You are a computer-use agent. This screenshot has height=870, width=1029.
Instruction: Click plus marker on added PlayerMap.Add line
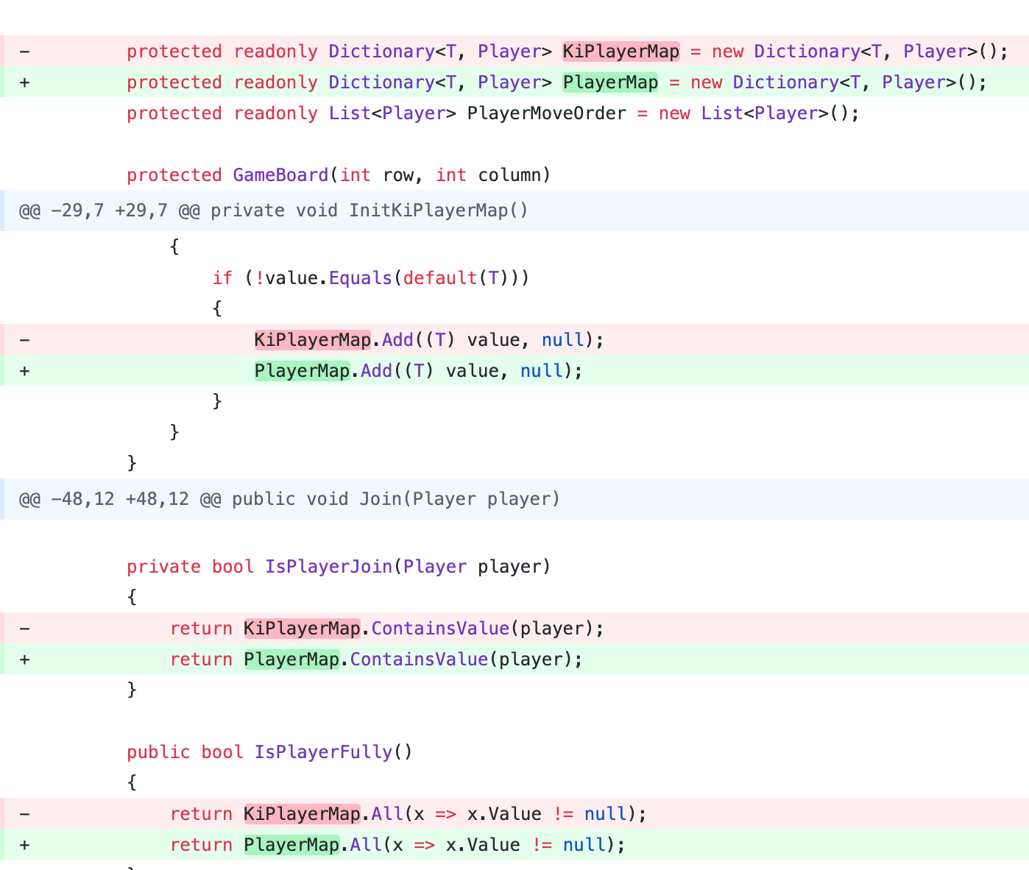point(24,371)
